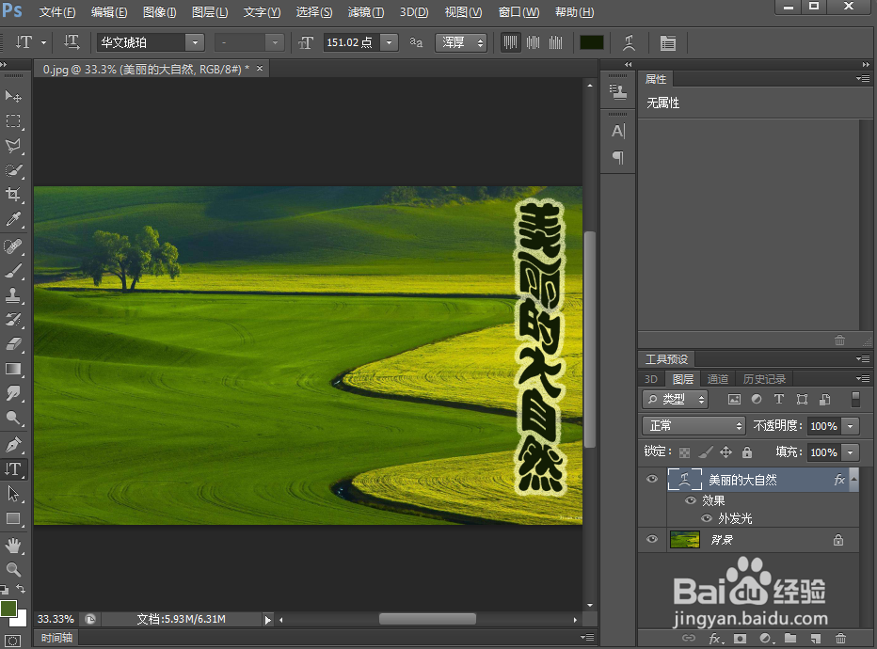Create a new layer group
Image resolution: width=877 pixels, height=649 pixels.
tap(790, 638)
